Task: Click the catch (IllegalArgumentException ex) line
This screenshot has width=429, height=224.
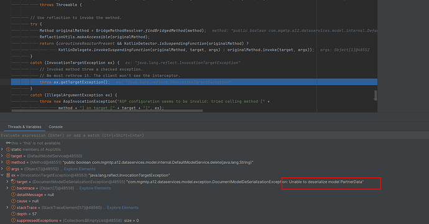Action: pyautogui.click(x=73, y=95)
